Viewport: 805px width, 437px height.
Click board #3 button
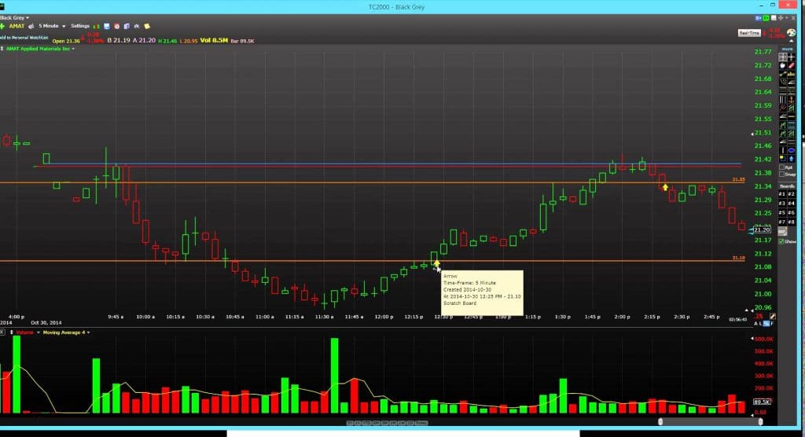[x=782, y=204]
